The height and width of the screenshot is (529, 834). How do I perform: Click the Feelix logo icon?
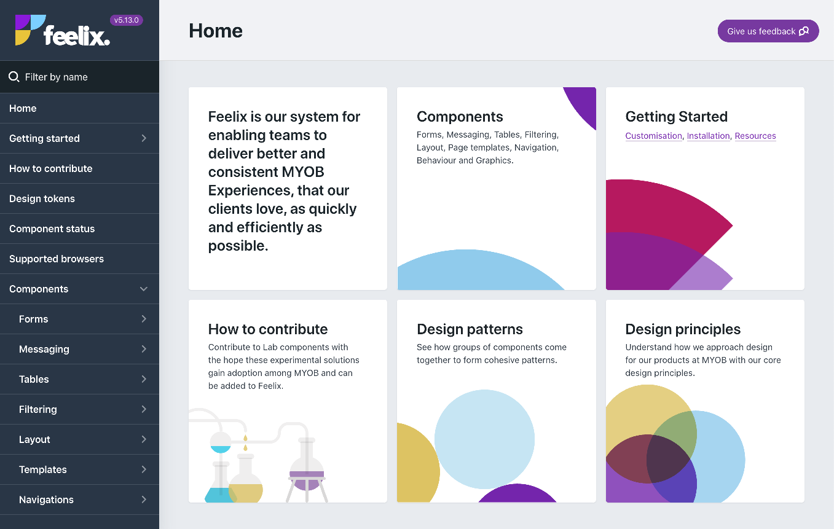pos(31,30)
